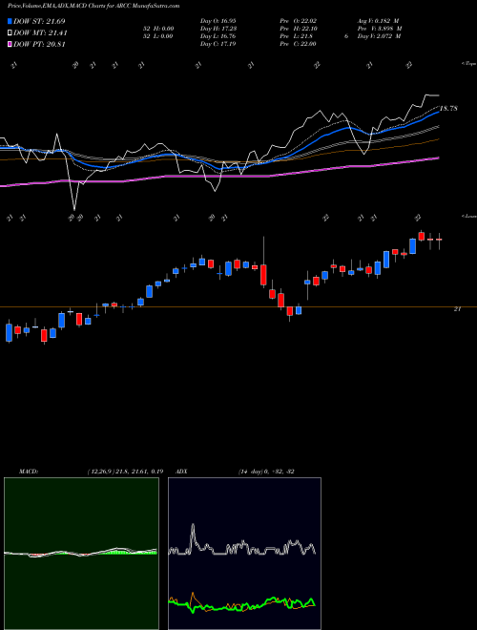Screen dimensions: 477x630
Task: Select the 'DOW PT: 20.81' label
Action: pyautogui.click(x=39, y=44)
